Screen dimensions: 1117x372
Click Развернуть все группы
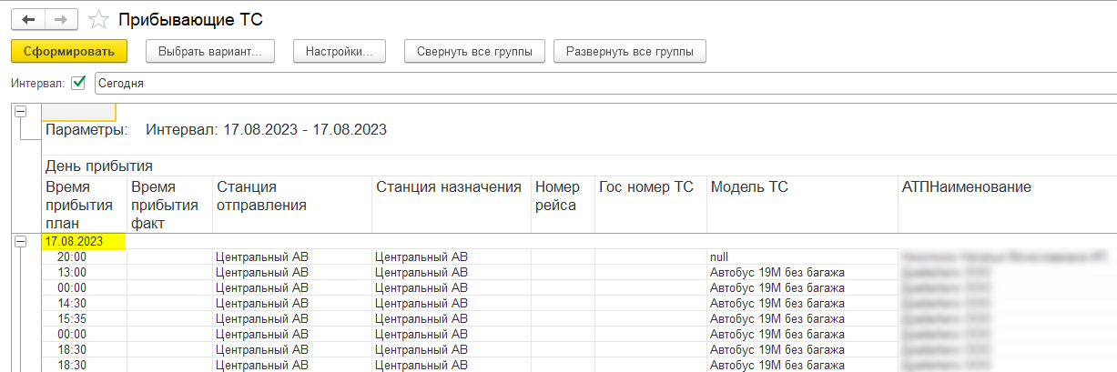(629, 52)
